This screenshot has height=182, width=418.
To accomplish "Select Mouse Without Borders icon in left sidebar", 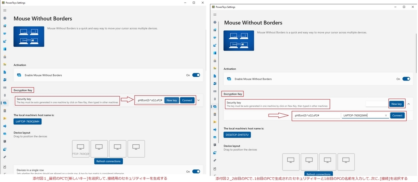I will point(5,103).
